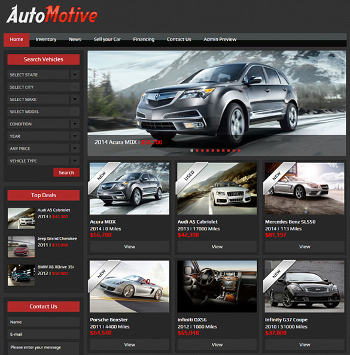The width and height of the screenshot is (350, 355).
Task: Click the Infinity G37 Coupe title
Action: pos(286,320)
